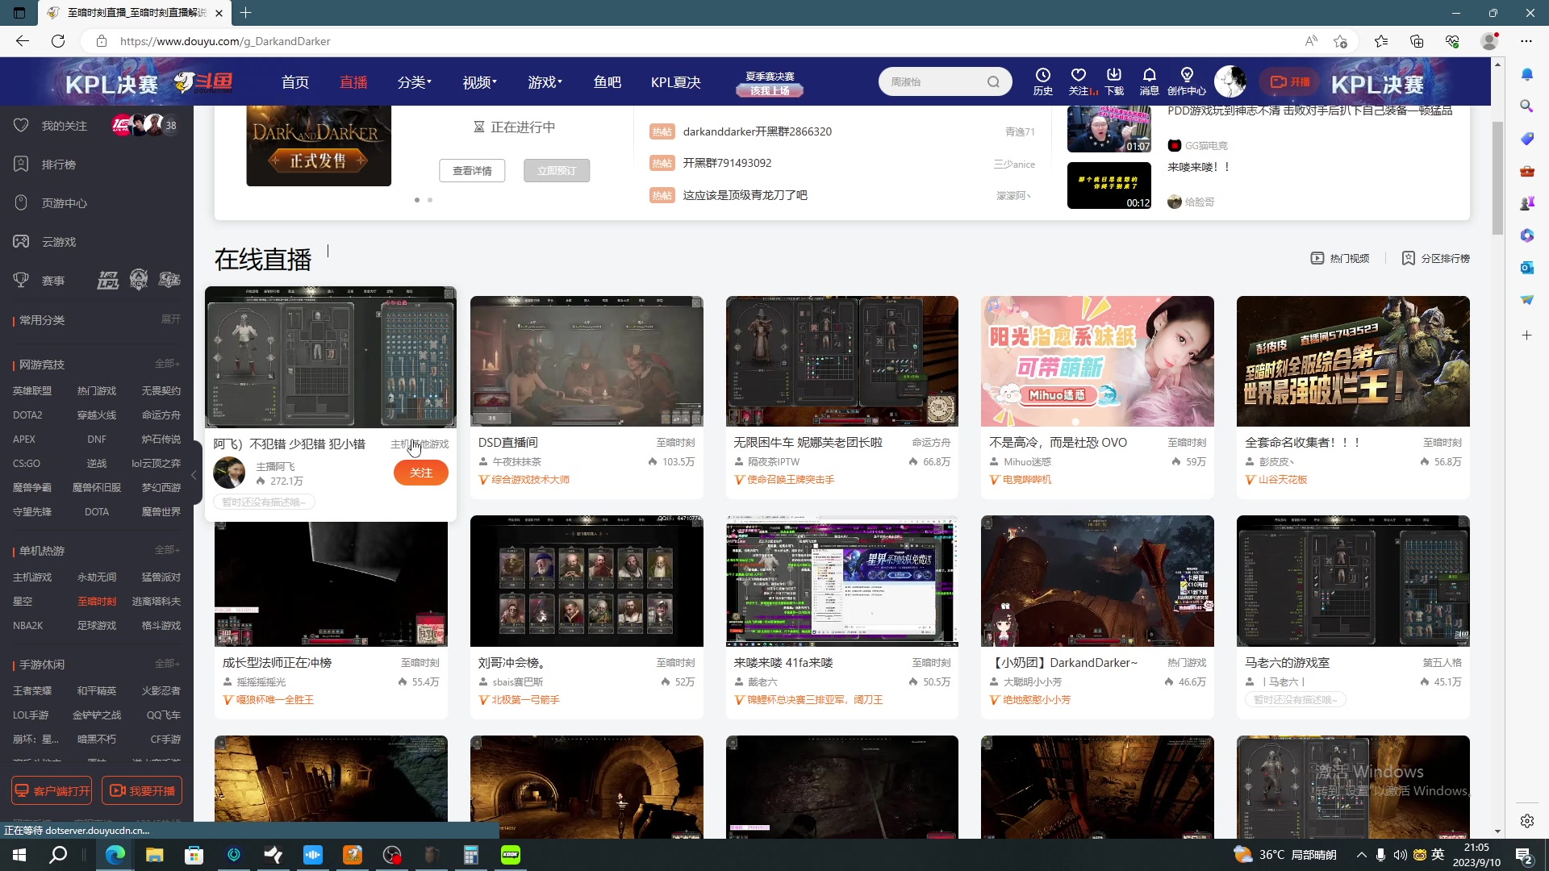Open 赛事 trophy in sidebar
1549x871 pixels.
click(x=52, y=281)
